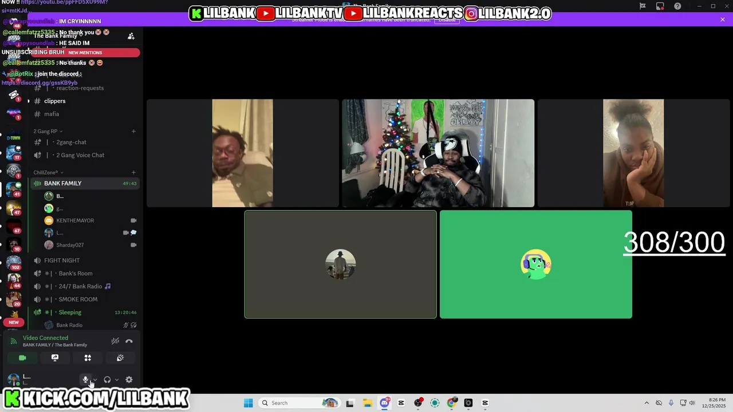Screen dimensions: 733x412
Task: Open the Windows Start menu
Action: 248,403
